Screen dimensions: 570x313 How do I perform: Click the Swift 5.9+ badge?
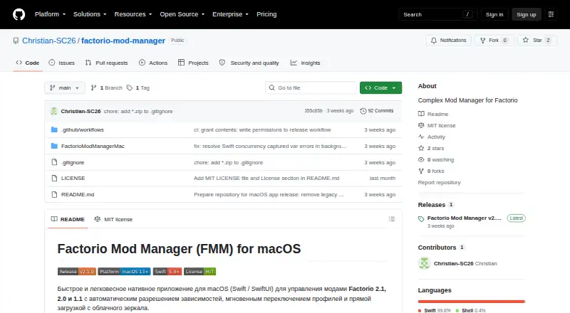click(167, 271)
